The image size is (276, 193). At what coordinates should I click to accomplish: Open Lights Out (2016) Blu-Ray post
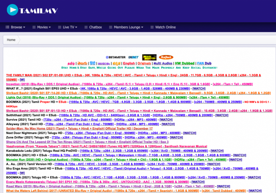[96, 97]
